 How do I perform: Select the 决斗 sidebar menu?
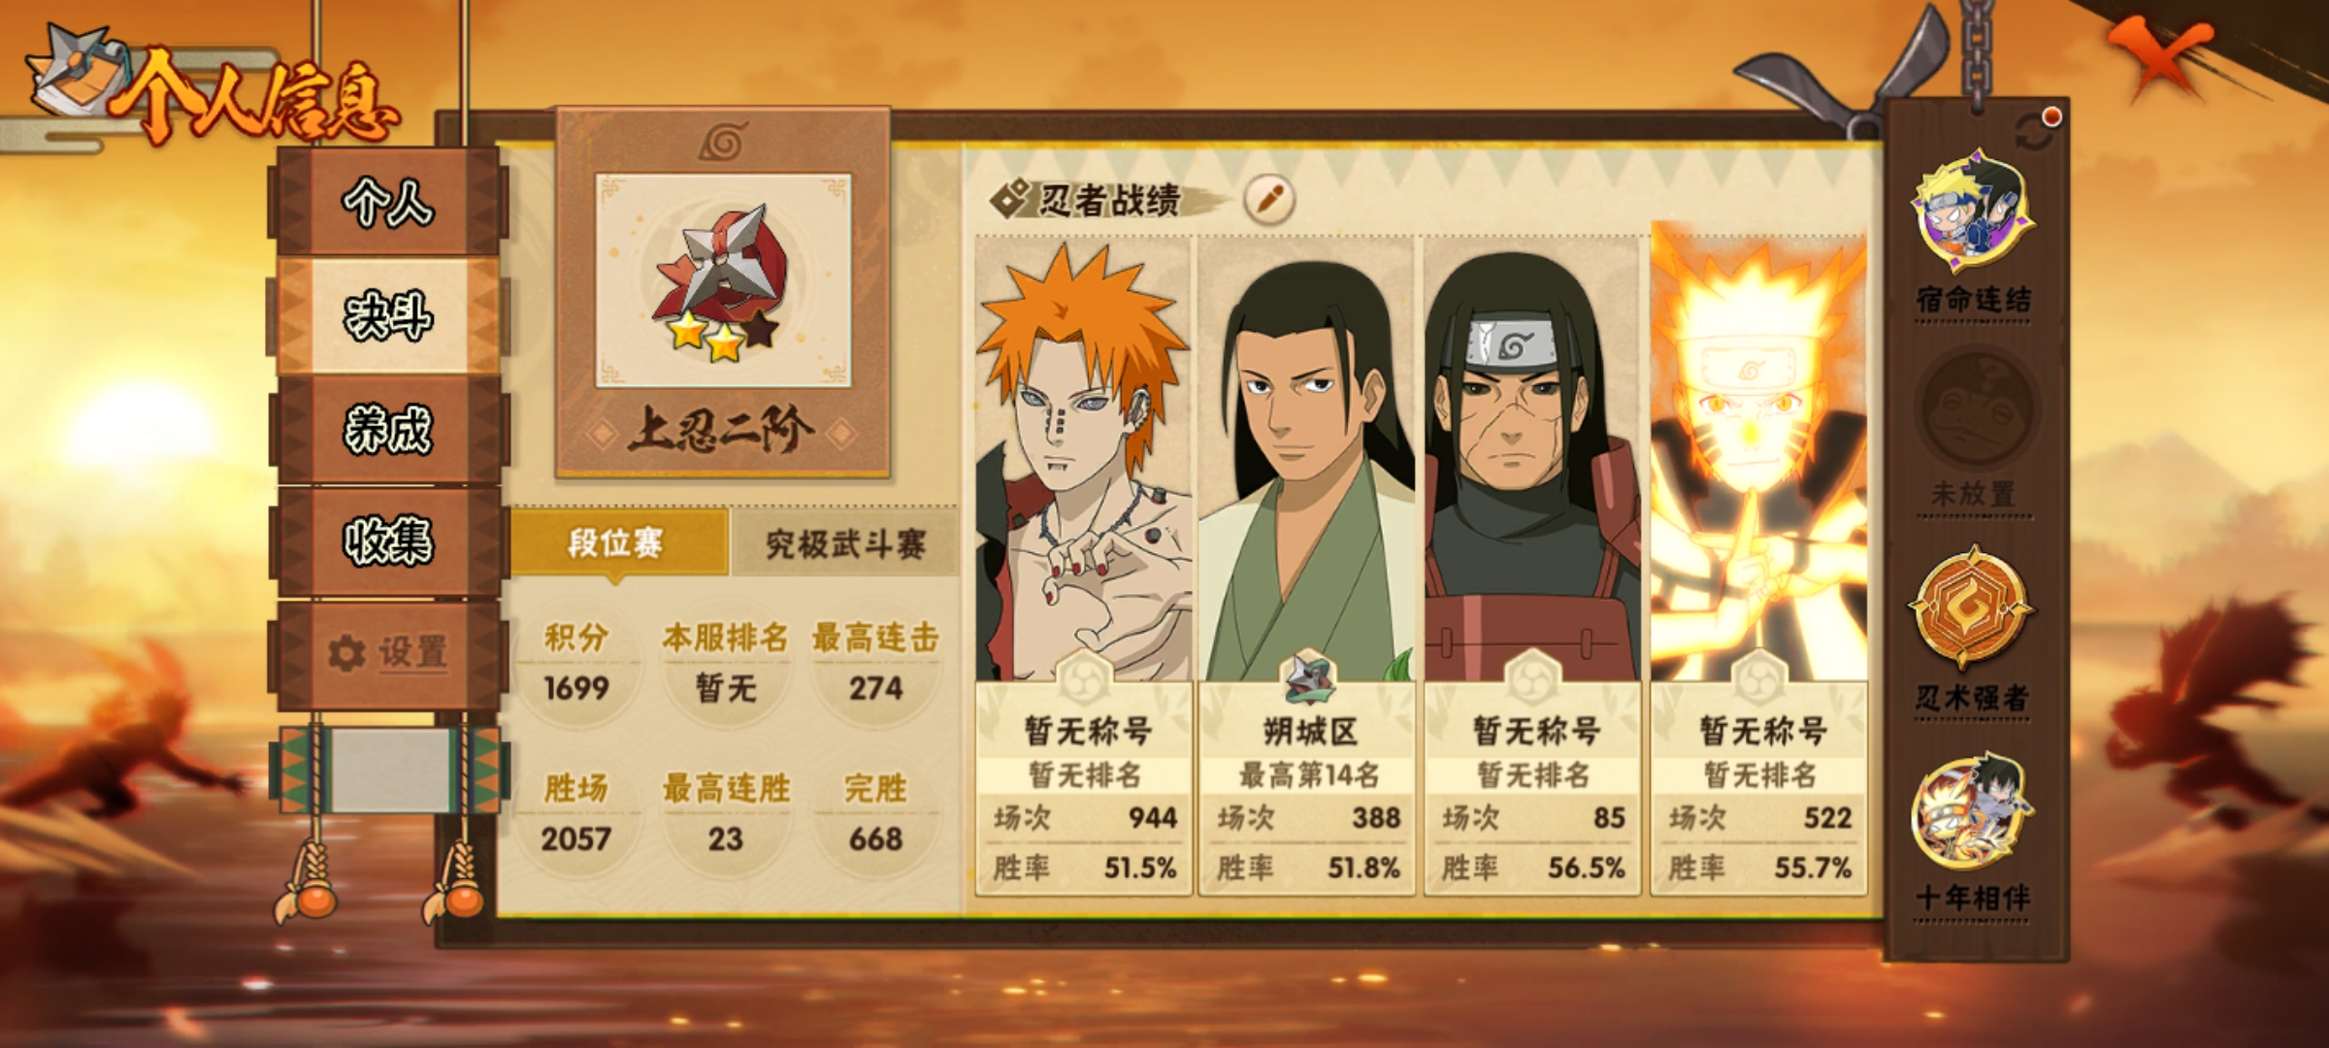(x=388, y=316)
